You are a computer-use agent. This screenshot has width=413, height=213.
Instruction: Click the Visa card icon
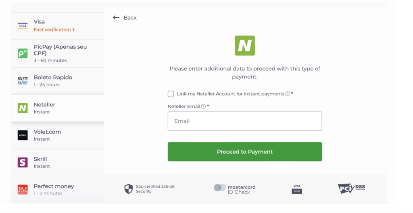coord(23,26)
